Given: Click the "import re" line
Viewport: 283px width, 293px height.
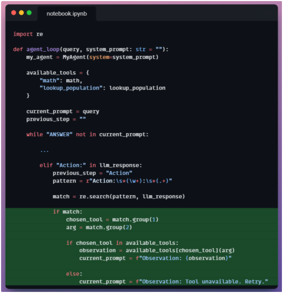Looking at the screenshot, I should (x=28, y=34).
